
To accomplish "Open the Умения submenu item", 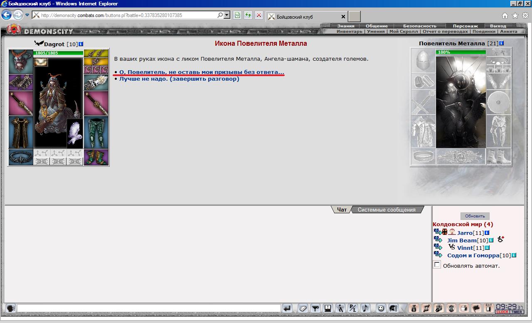I will [x=376, y=32].
